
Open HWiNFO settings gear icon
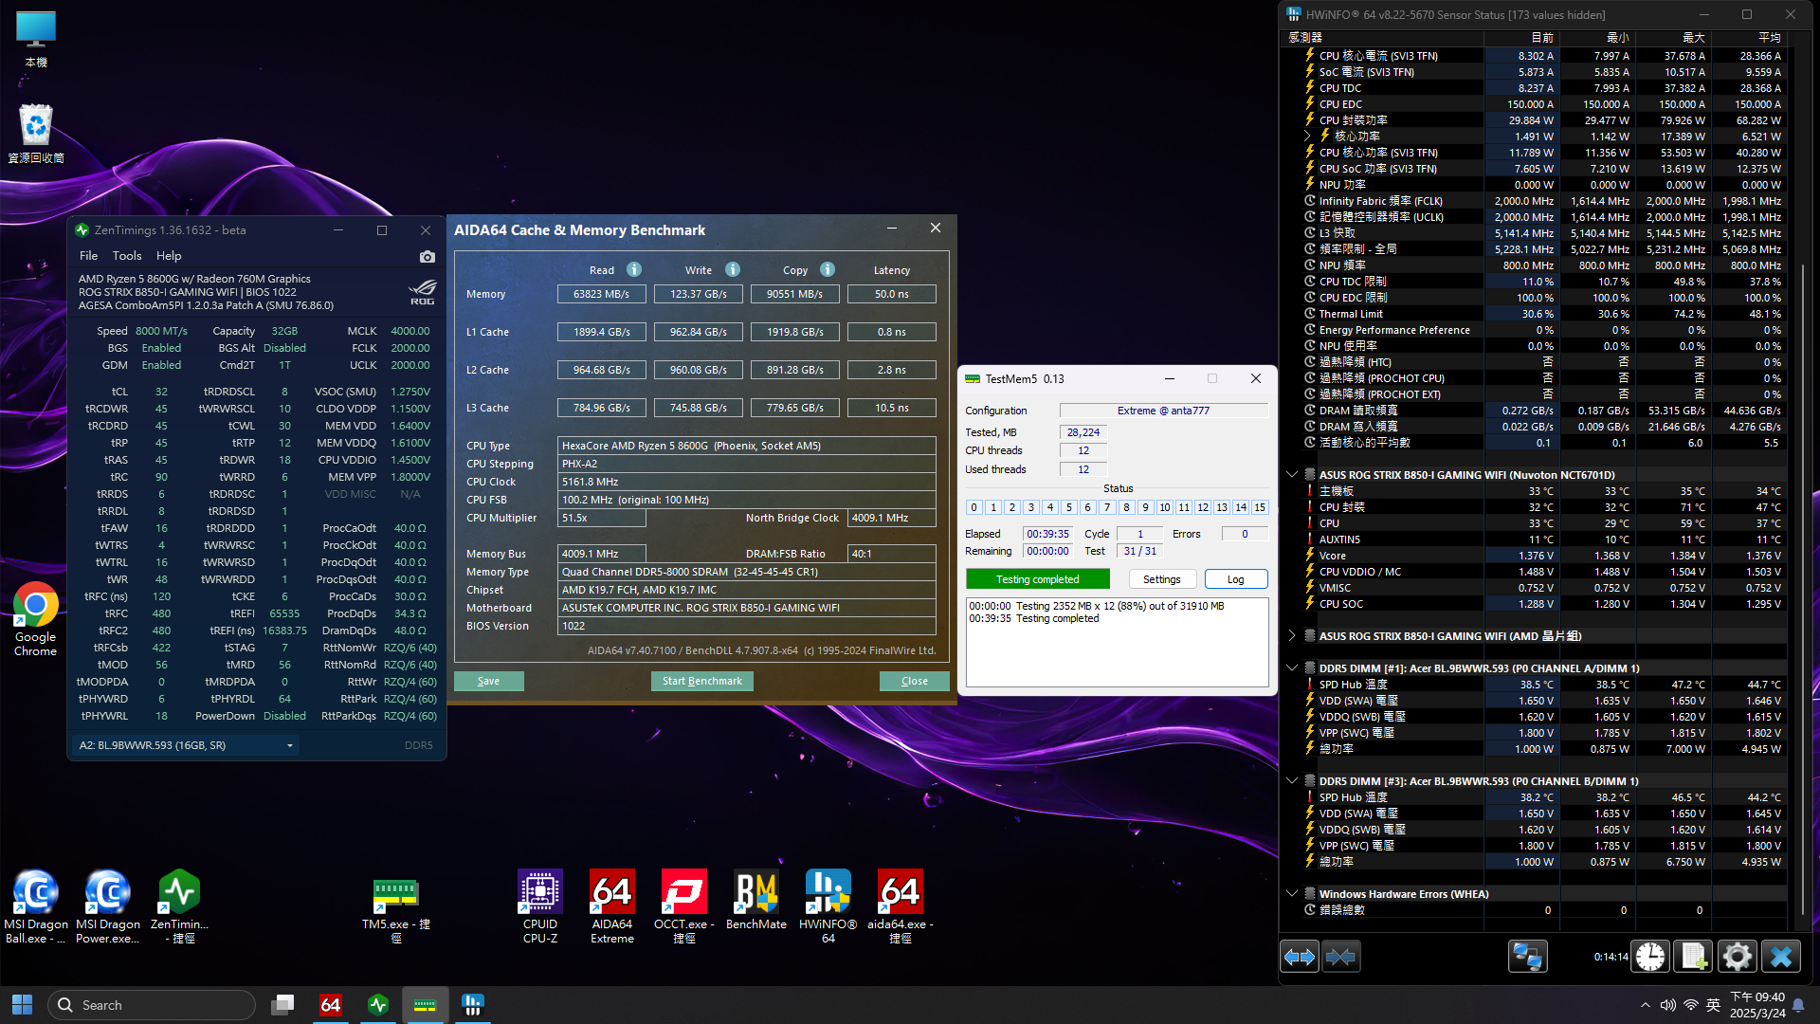click(x=1737, y=957)
